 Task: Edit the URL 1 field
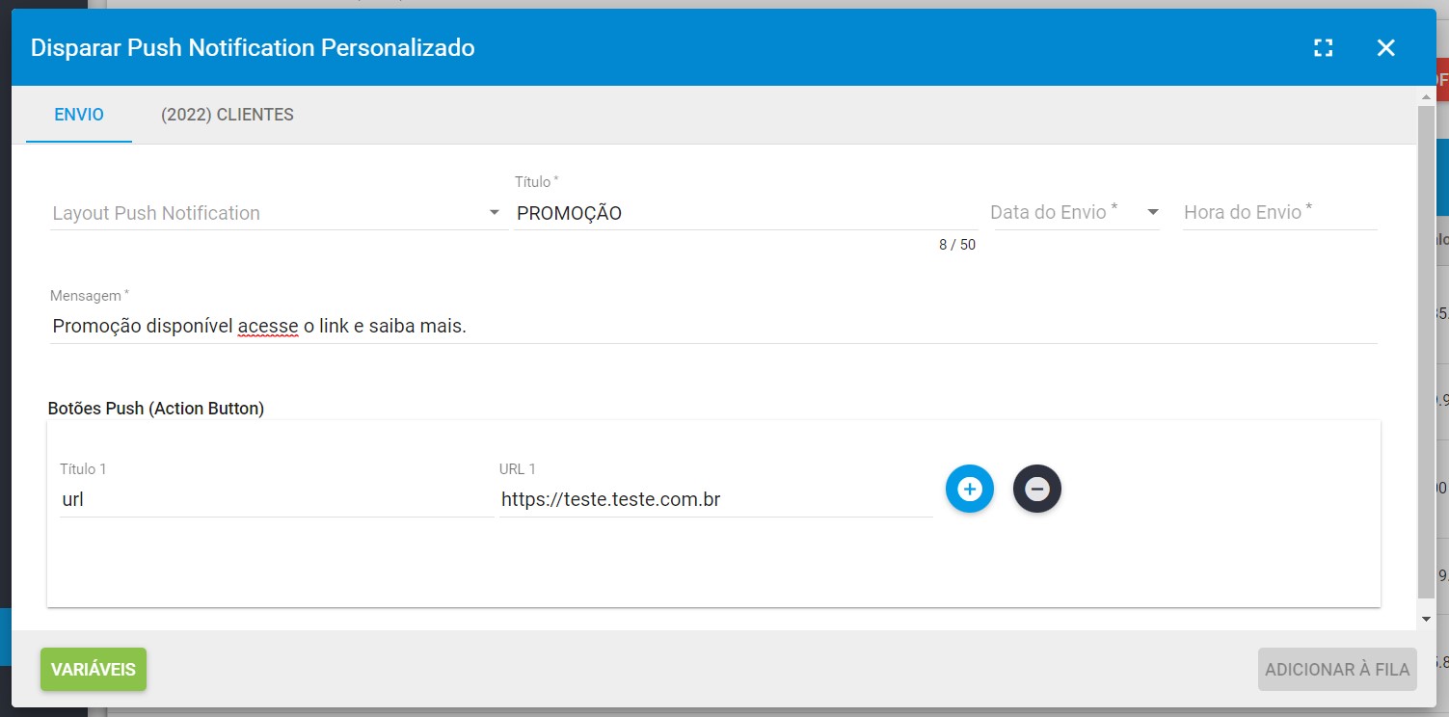(x=716, y=500)
